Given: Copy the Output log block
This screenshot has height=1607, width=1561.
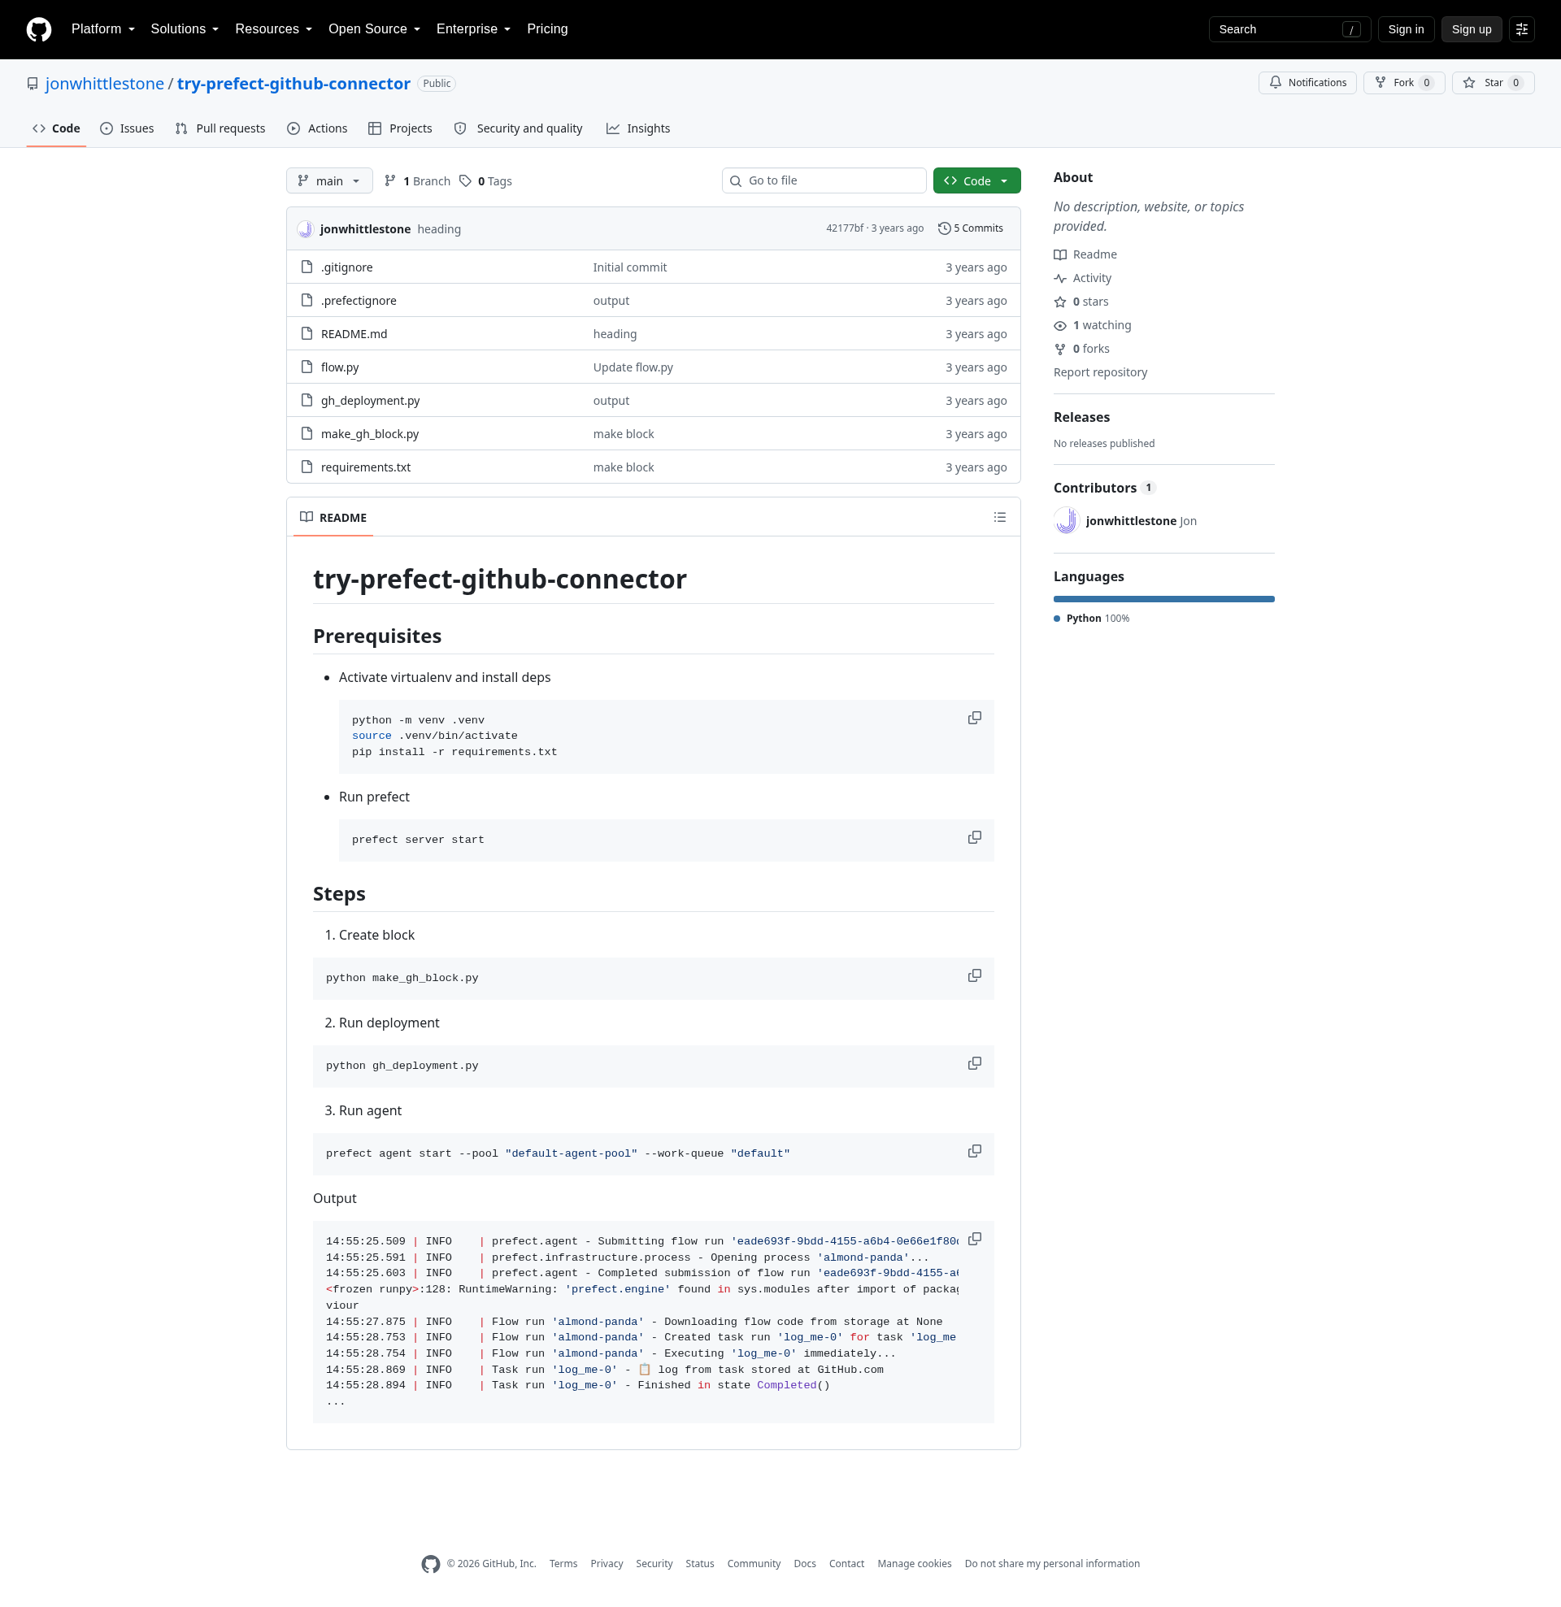Looking at the screenshot, I should tap(975, 1238).
